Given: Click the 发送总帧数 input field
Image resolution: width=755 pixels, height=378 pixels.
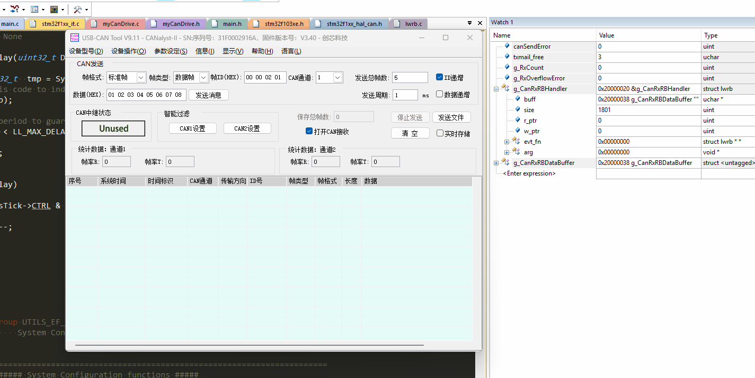Looking at the screenshot, I should point(410,77).
